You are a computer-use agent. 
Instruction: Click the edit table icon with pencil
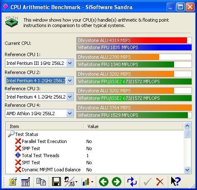(25, 182)
